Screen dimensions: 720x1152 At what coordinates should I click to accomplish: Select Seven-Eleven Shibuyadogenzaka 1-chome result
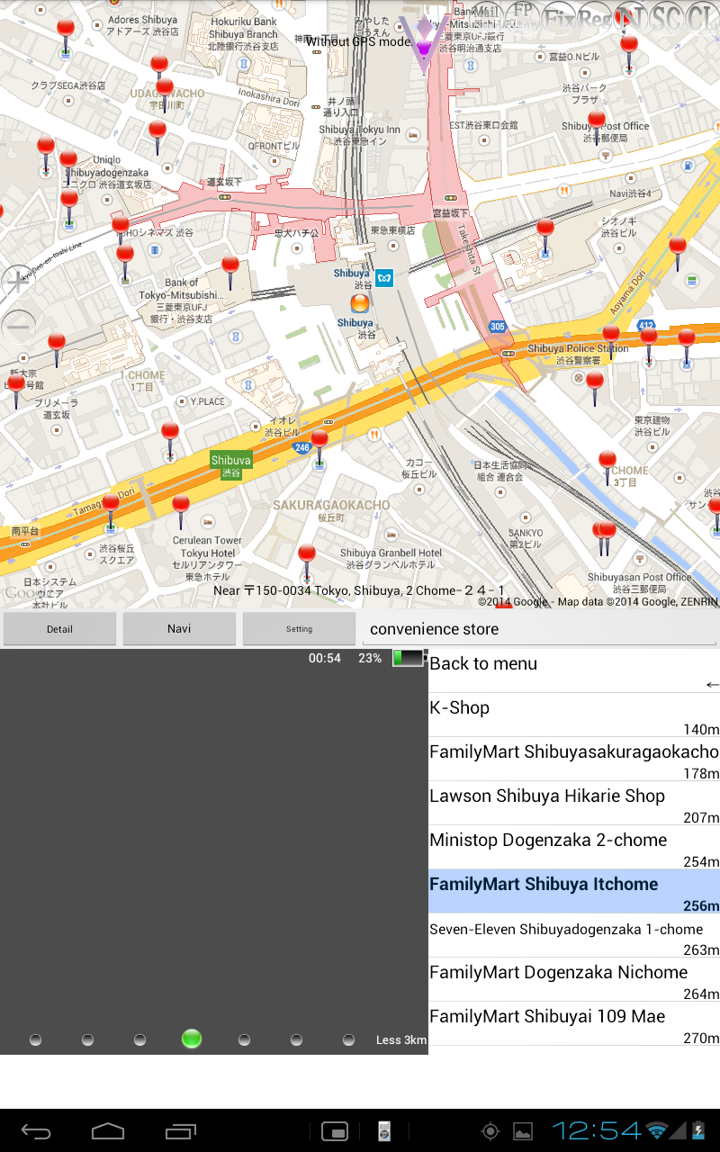tap(574, 935)
